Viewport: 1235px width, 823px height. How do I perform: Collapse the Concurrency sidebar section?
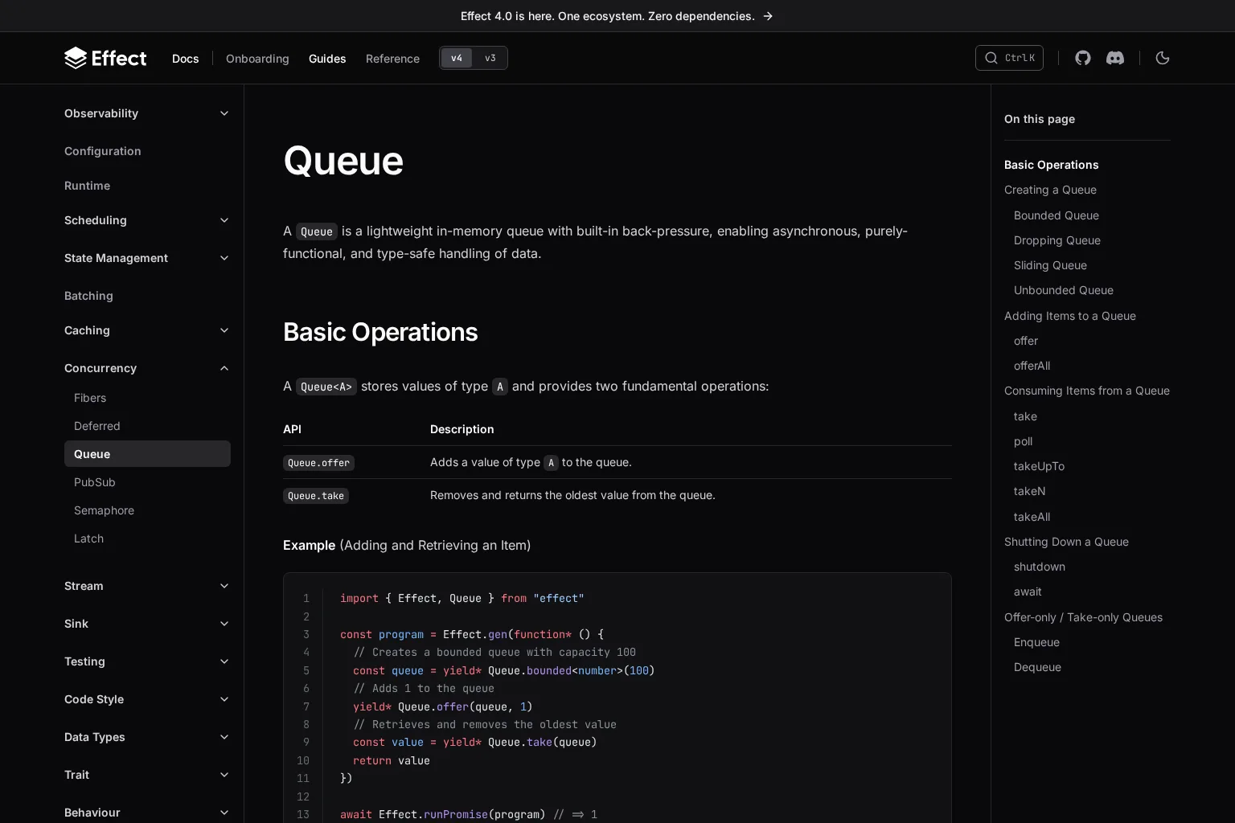pyautogui.click(x=147, y=368)
